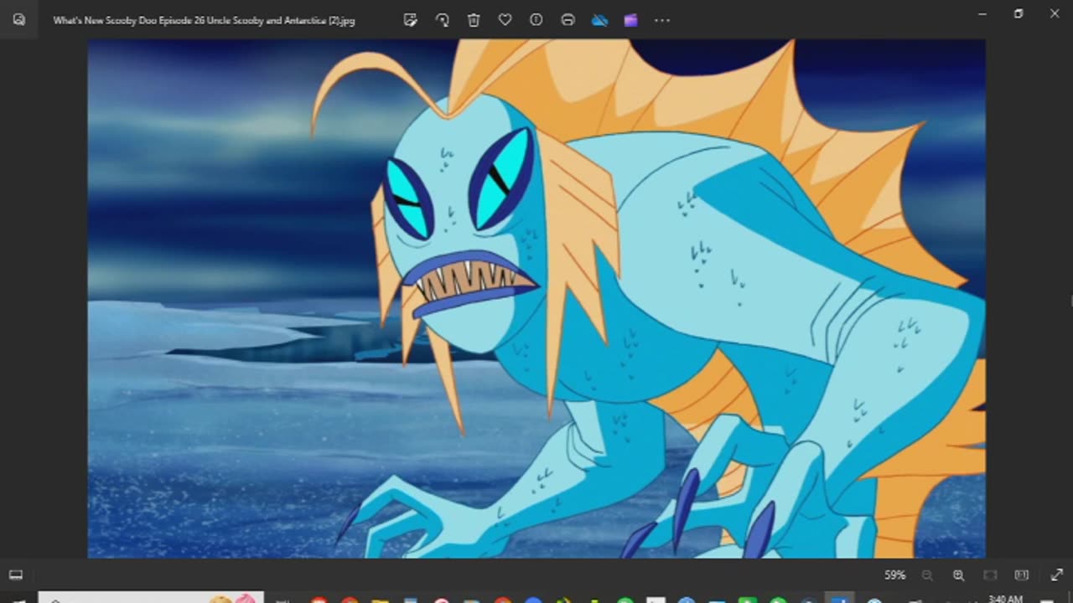The width and height of the screenshot is (1073, 603).
Task: Click the zoom out magnifier icon
Action: (x=927, y=575)
